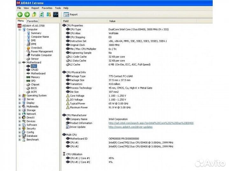This screenshot has width=229, height=171.
Task: Open the Tools menu
Action: coord(58,8)
